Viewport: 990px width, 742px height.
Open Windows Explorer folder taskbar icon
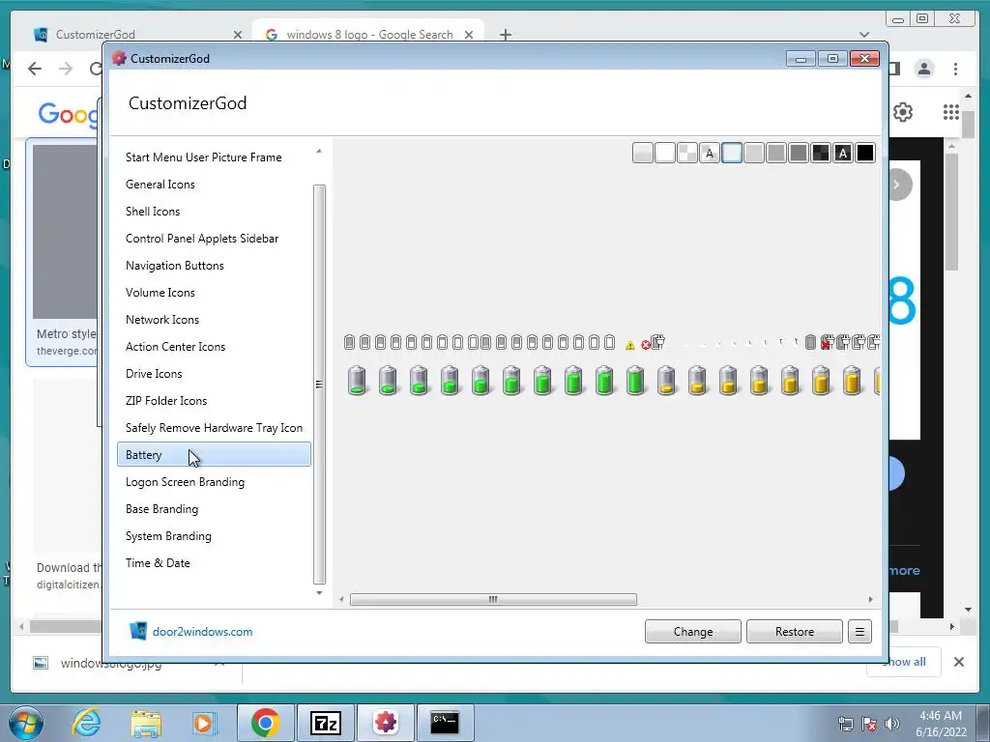pyautogui.click(x=146, y=723)
